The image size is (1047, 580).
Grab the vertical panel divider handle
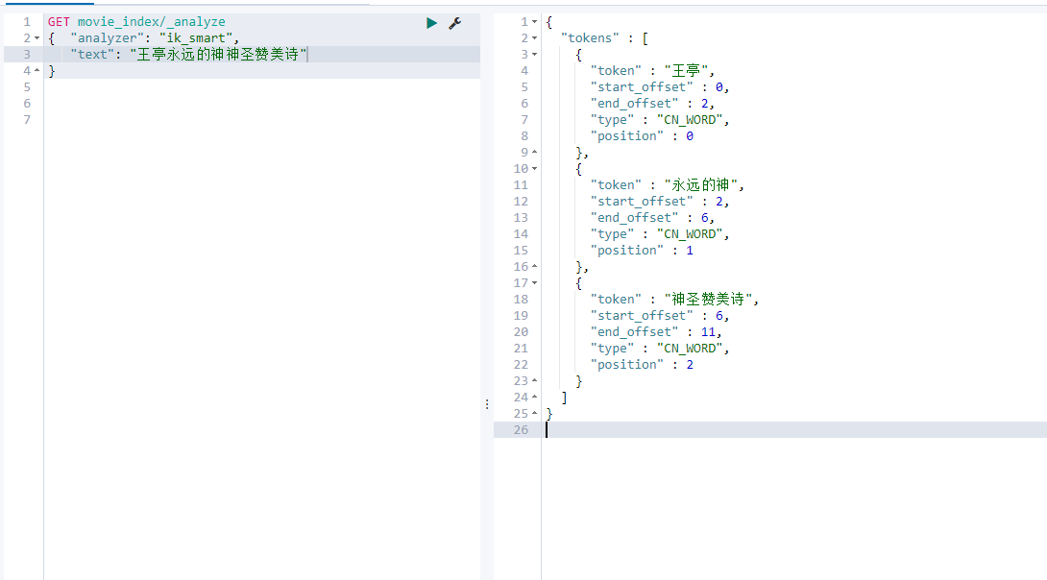pos(487,404)
